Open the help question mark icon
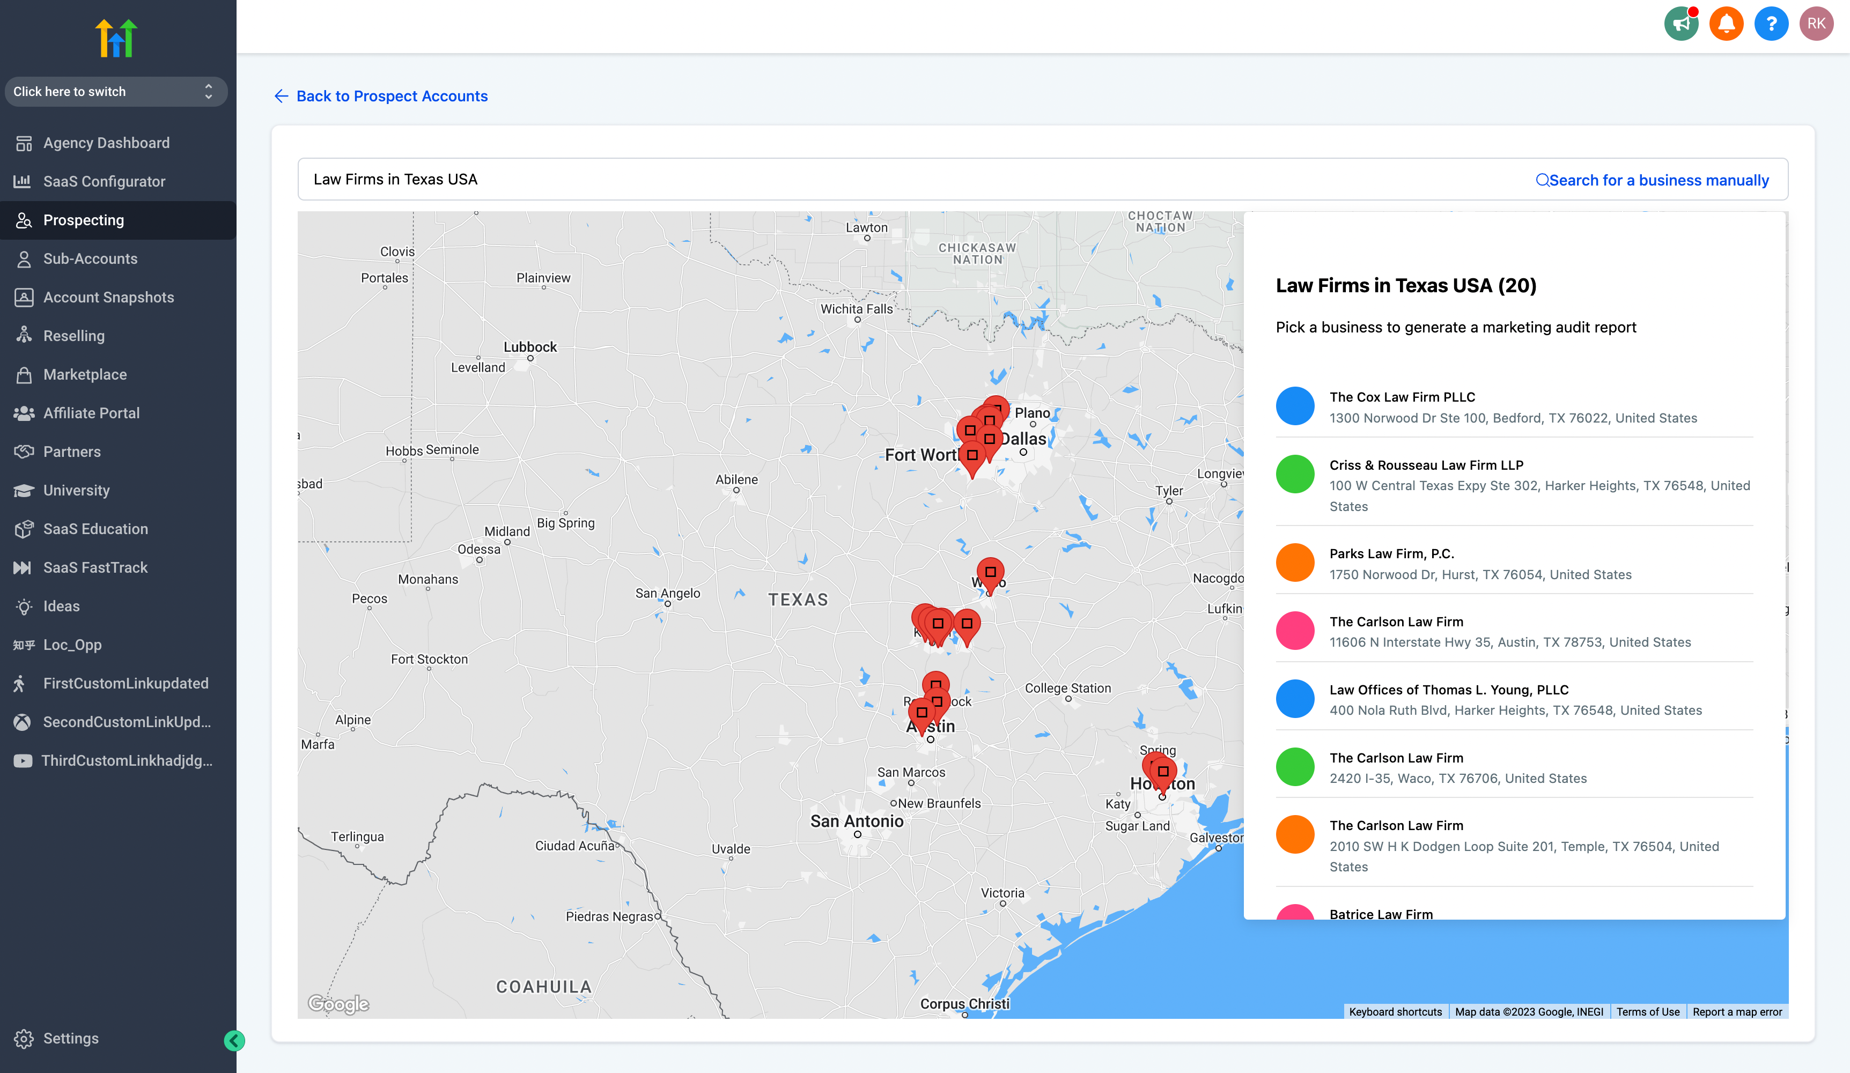The image size is (1850, 1073). (x=1771, y=24)
